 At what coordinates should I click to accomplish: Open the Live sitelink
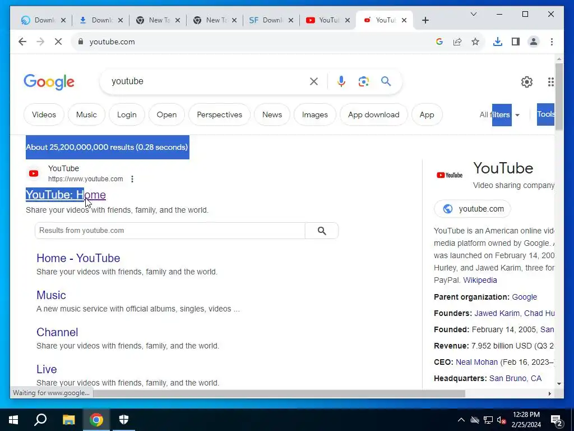pyautogui.click(x=47, y=369)
